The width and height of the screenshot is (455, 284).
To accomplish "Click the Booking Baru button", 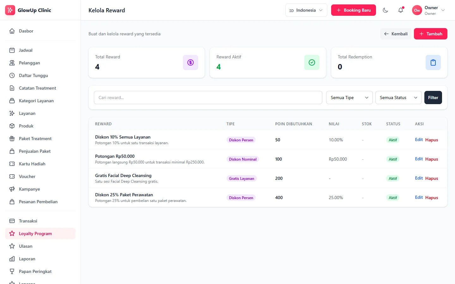I will [354, 10].
